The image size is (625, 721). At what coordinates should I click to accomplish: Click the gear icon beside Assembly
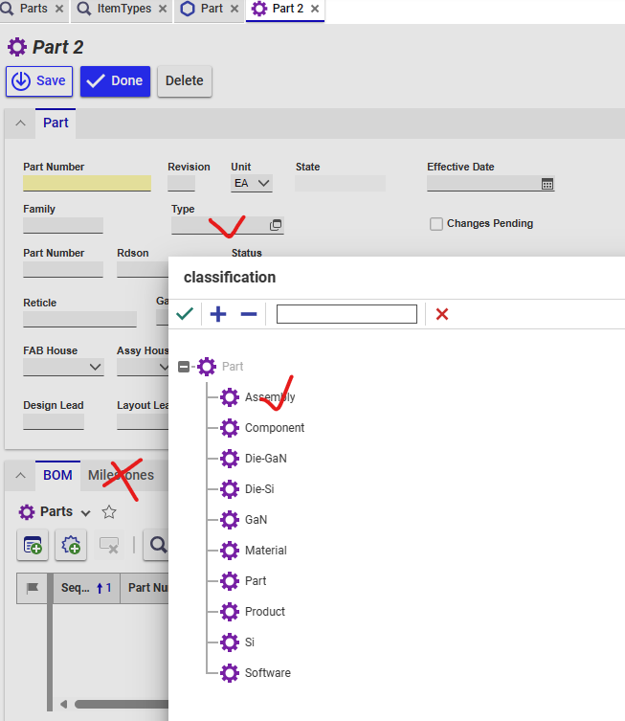pos(230,396)
